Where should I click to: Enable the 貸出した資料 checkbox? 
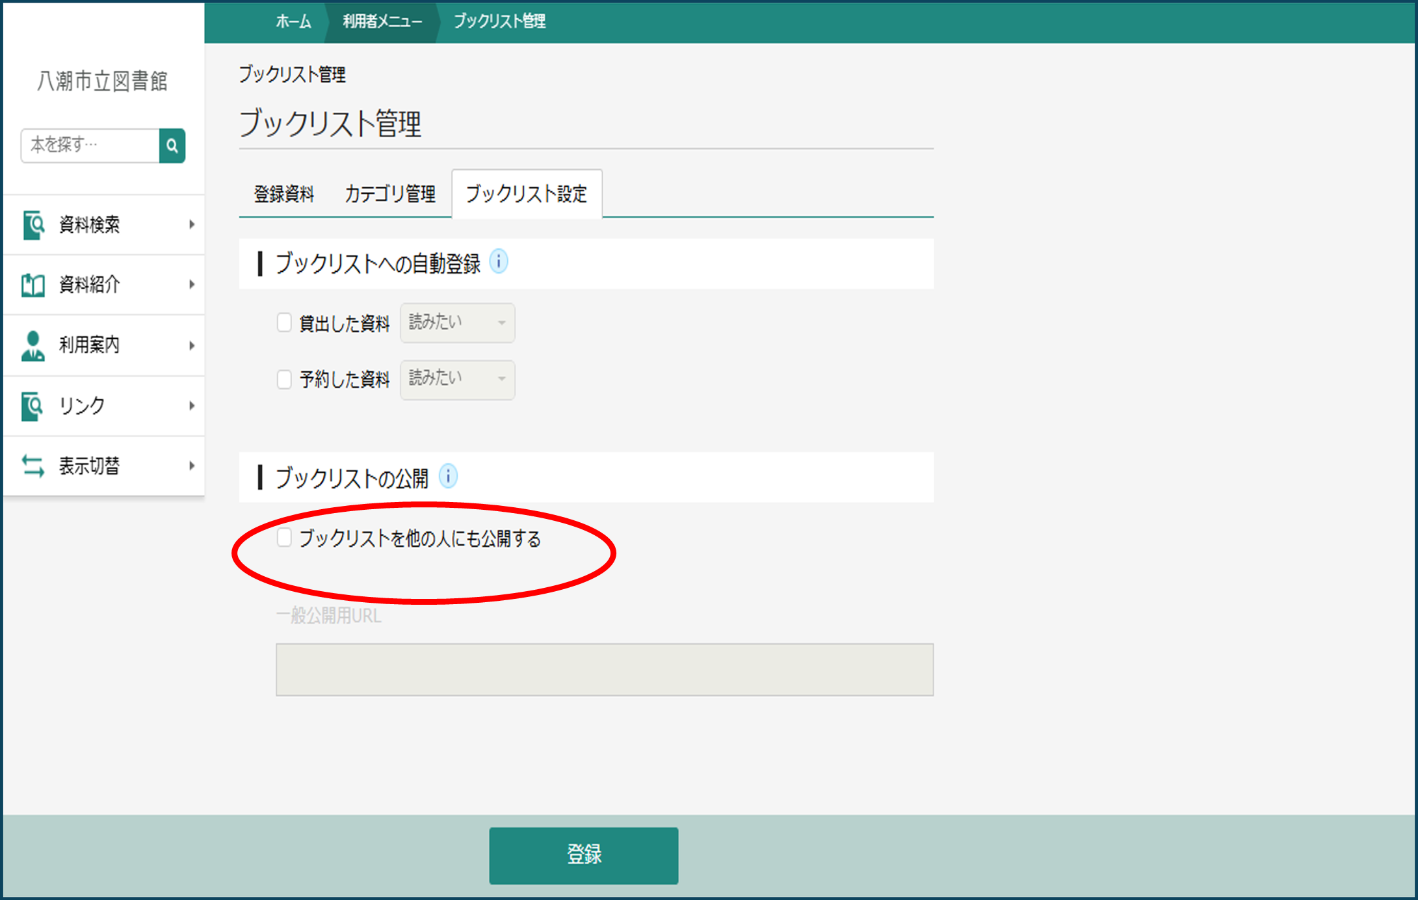pos(284,323)
